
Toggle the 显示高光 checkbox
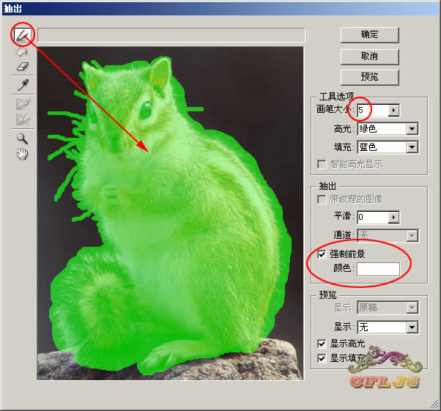322,343
